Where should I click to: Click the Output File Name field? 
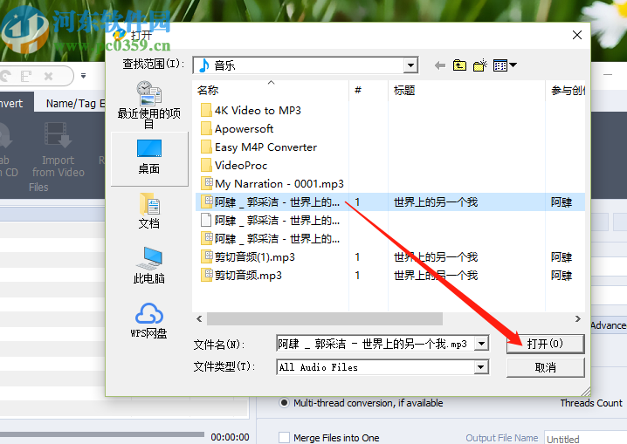[x=586, y=439]
